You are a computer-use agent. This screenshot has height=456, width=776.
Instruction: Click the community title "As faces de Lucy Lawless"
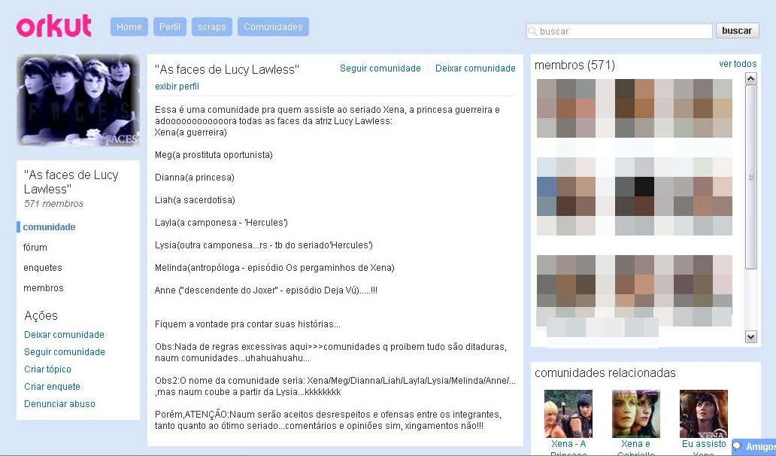point(226,69)
